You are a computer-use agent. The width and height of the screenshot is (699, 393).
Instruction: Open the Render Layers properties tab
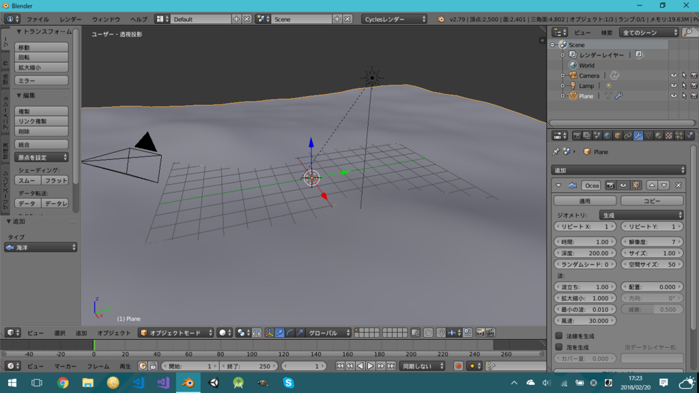pyautogui.click(x=586, y=136)
